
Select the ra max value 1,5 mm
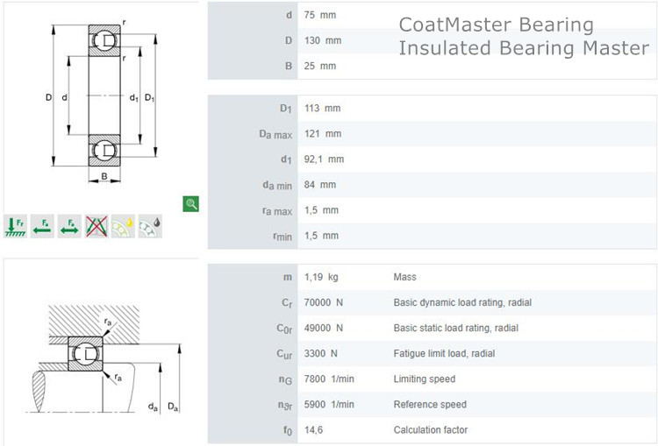point(321,210)
